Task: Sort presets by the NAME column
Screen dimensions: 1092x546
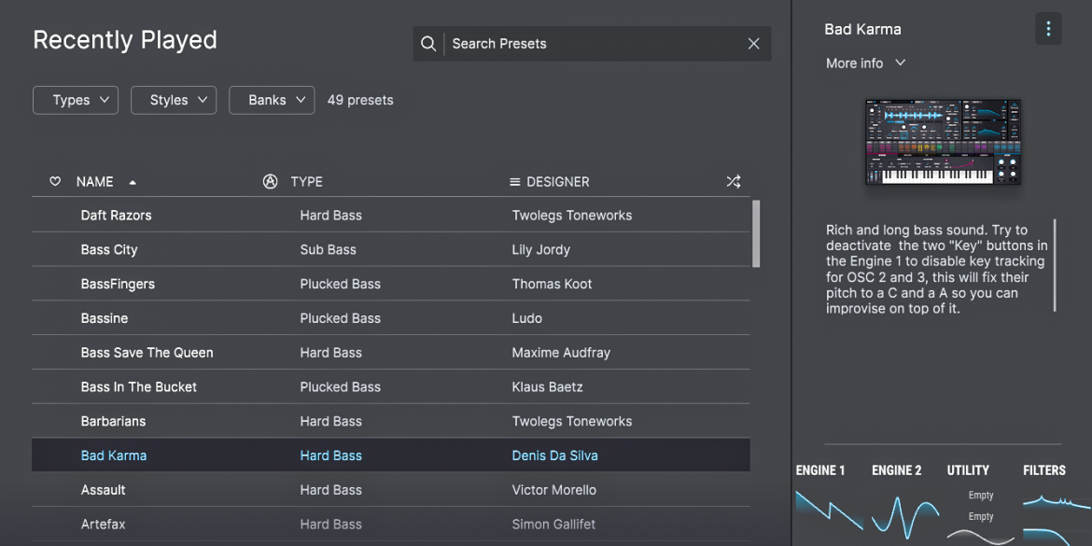Action: click(94, 182)
